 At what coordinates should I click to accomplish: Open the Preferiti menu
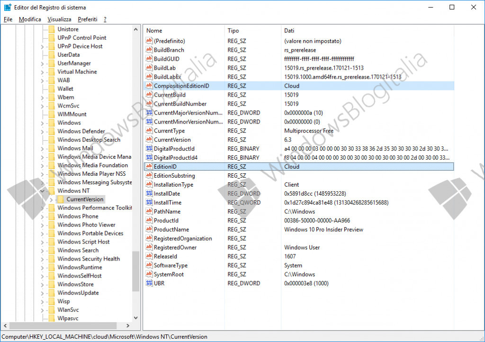88,19
